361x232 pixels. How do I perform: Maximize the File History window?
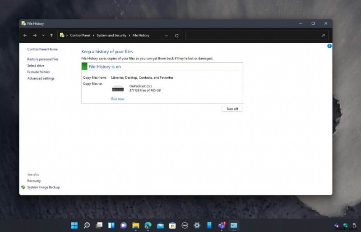pyautogui.click(x=313, y=23)
